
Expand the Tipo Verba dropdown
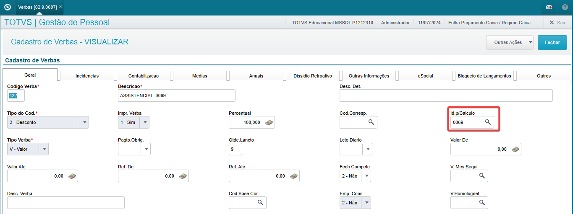pyautogui.click(x=44, y=149)
